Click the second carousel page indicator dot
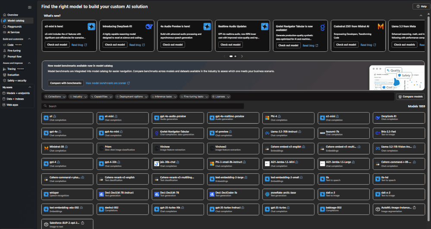Screen dimensions: 431x229 pos(235,56)
